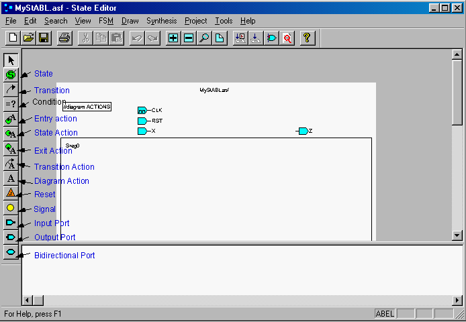The image size is (466, 322).
Task: Open the FSM menu
Action: coord(105,21)
